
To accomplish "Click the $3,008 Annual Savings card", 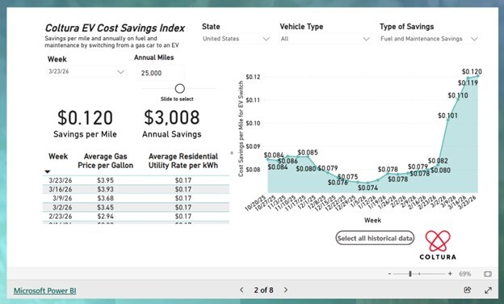I will [x=172, y=124].
